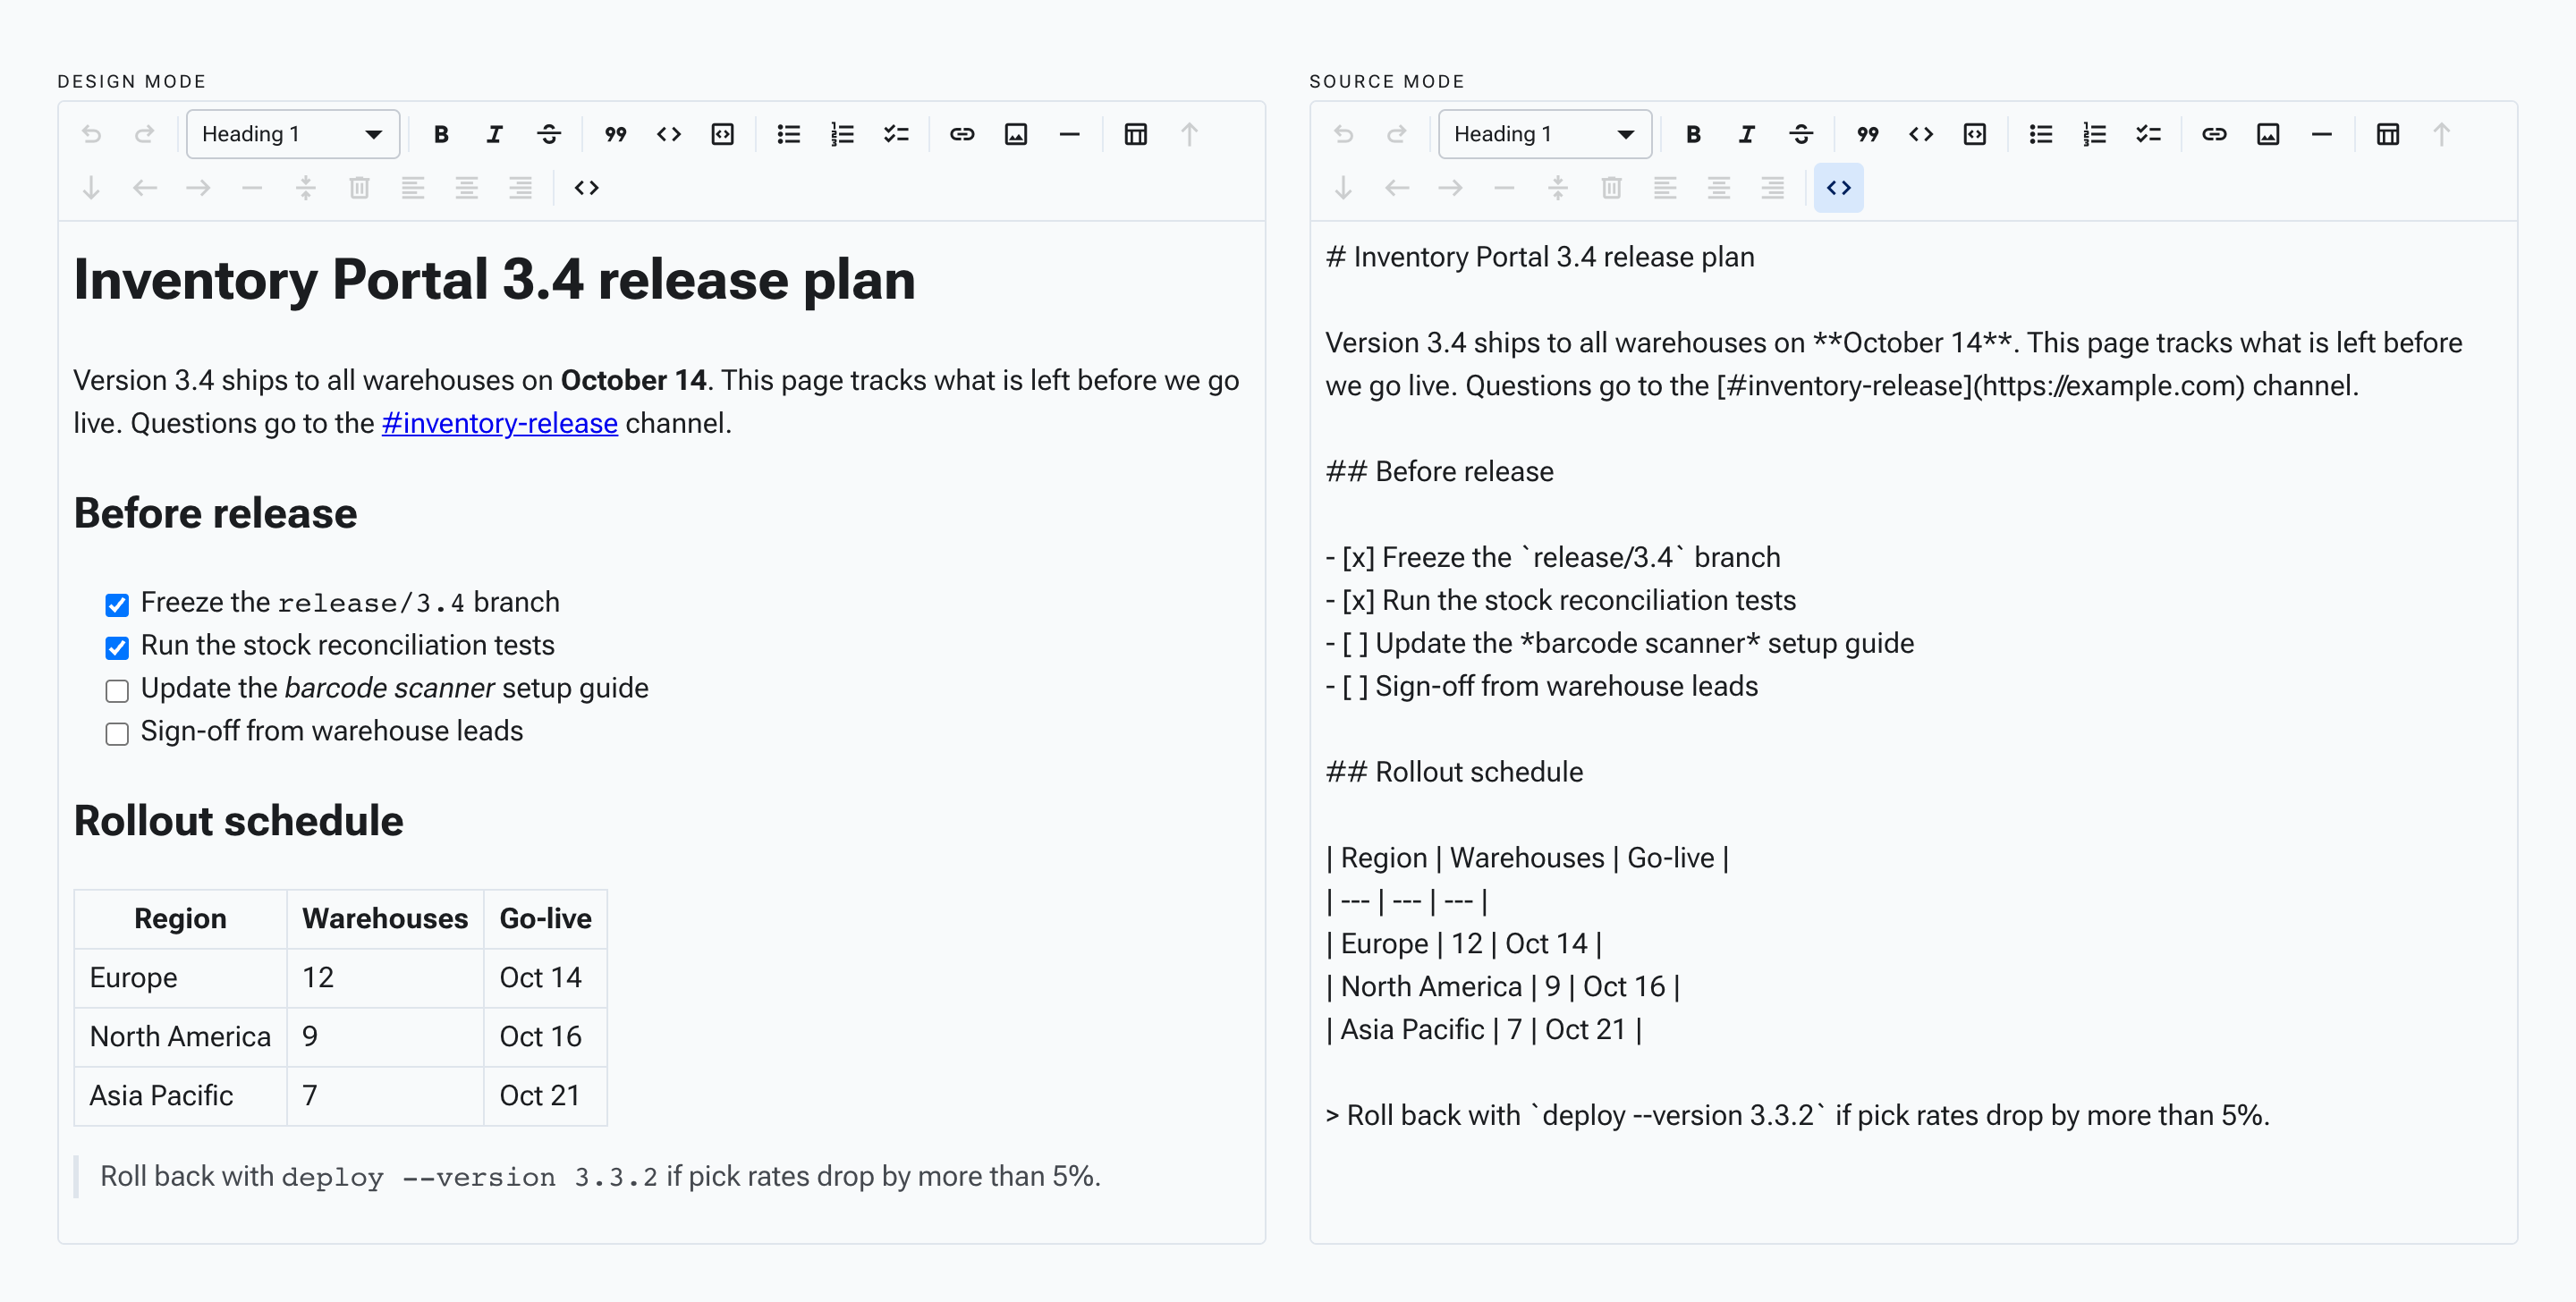
Task: Open Heading 1 dropdown in Source Mode
Action: pos(1545,134)
